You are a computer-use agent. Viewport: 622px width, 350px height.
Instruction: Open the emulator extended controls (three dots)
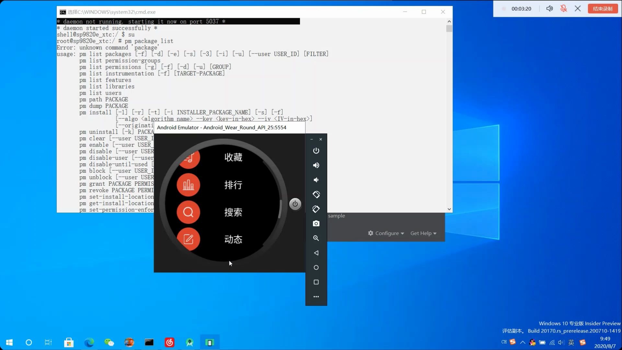[316, 297]
